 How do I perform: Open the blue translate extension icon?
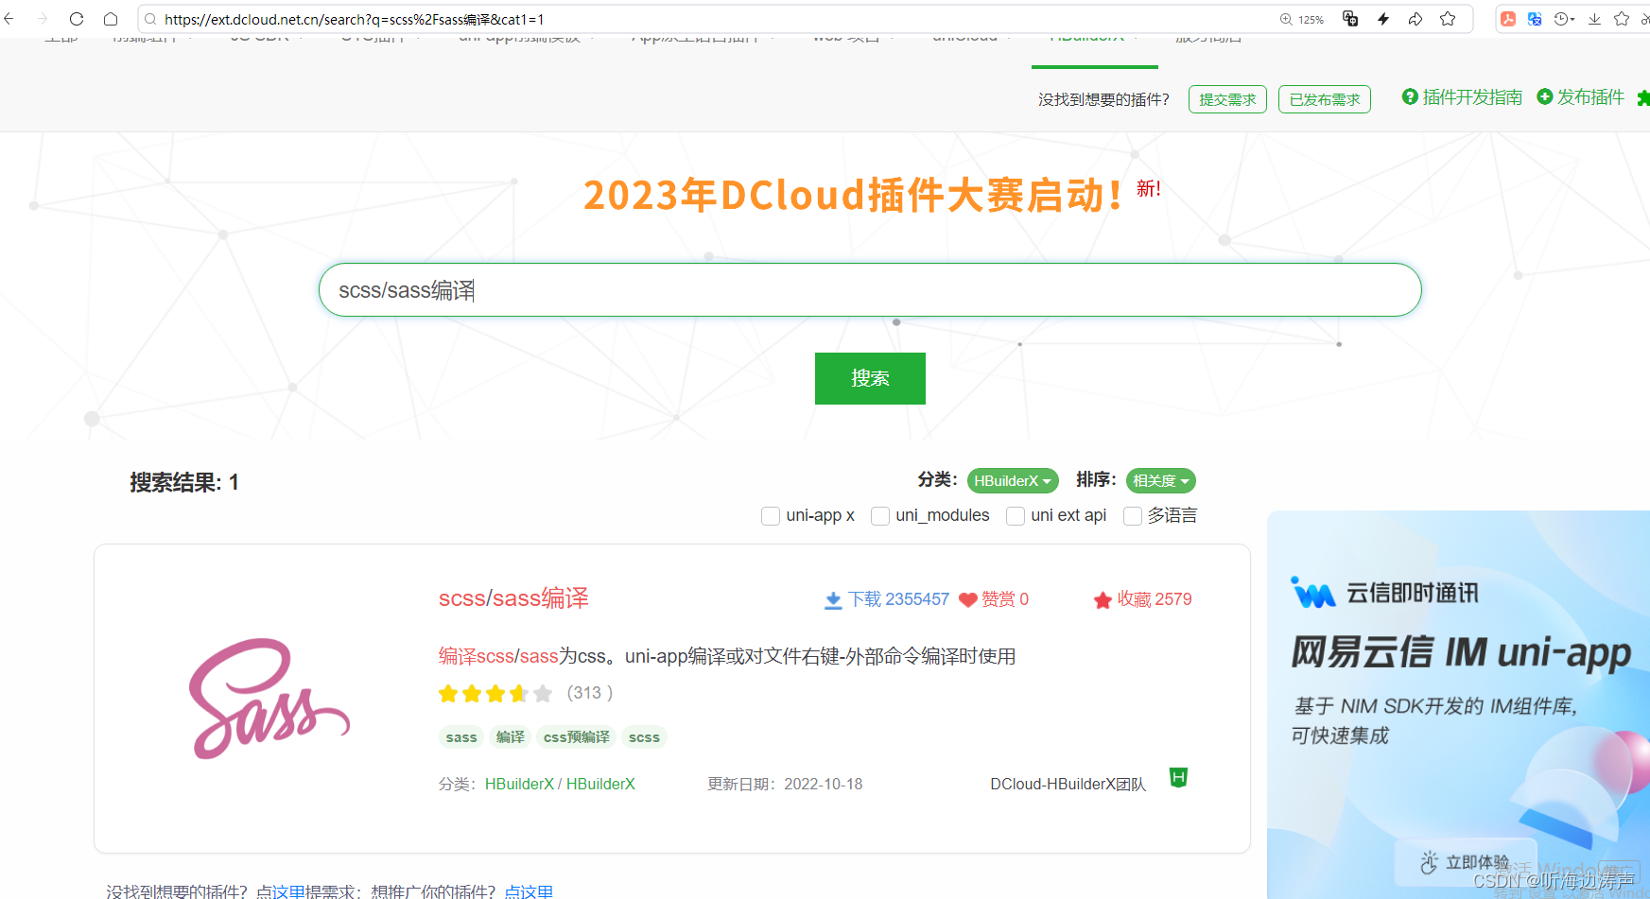[1535, 19]
